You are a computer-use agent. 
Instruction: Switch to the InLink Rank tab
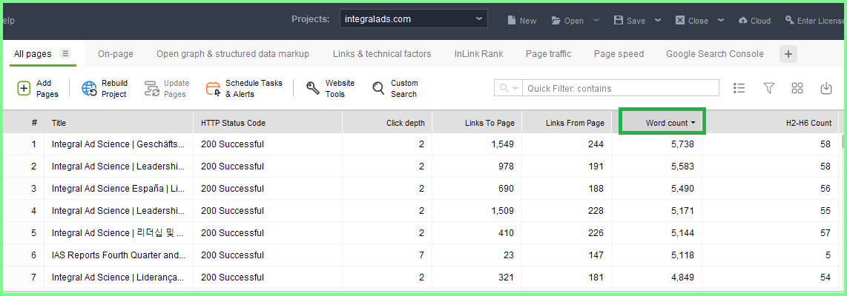tap(478, 54)
